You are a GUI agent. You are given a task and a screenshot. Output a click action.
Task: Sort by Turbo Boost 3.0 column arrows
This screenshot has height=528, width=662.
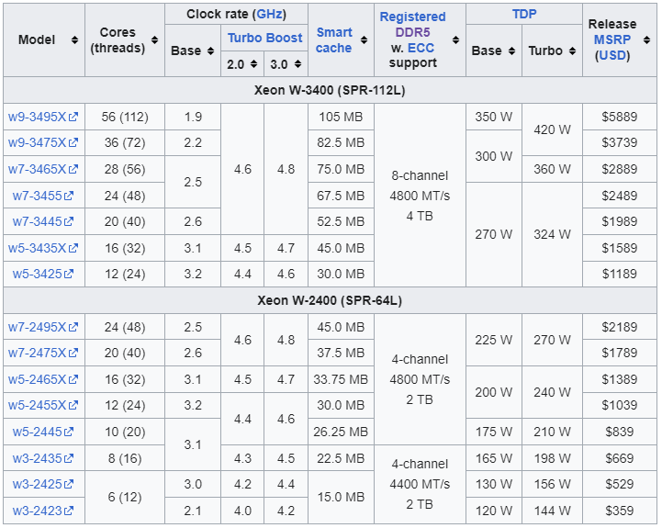pos(298,64)
